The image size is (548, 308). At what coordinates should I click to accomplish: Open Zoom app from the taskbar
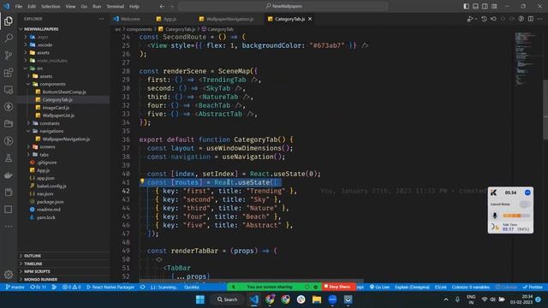[332, 299]
